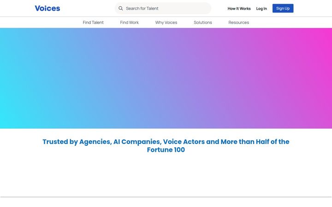Open the Resources menu

pos(239,23)
